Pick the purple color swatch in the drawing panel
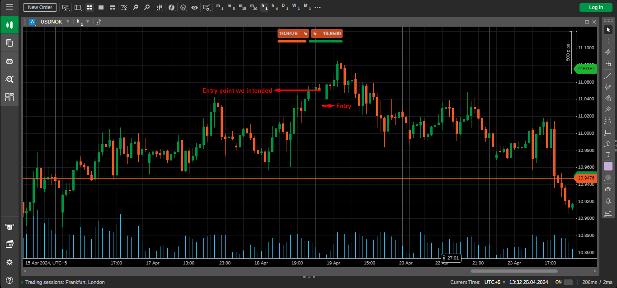617x288 pixels. click(608, 166)
